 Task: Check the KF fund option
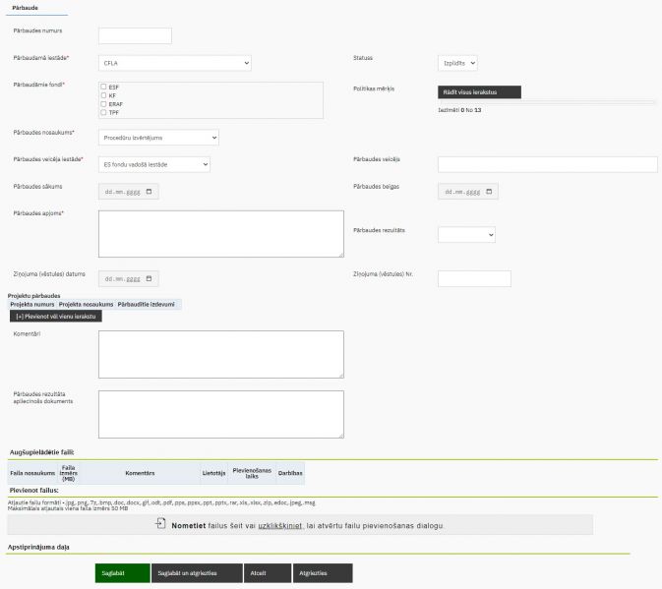click(103, 95)
